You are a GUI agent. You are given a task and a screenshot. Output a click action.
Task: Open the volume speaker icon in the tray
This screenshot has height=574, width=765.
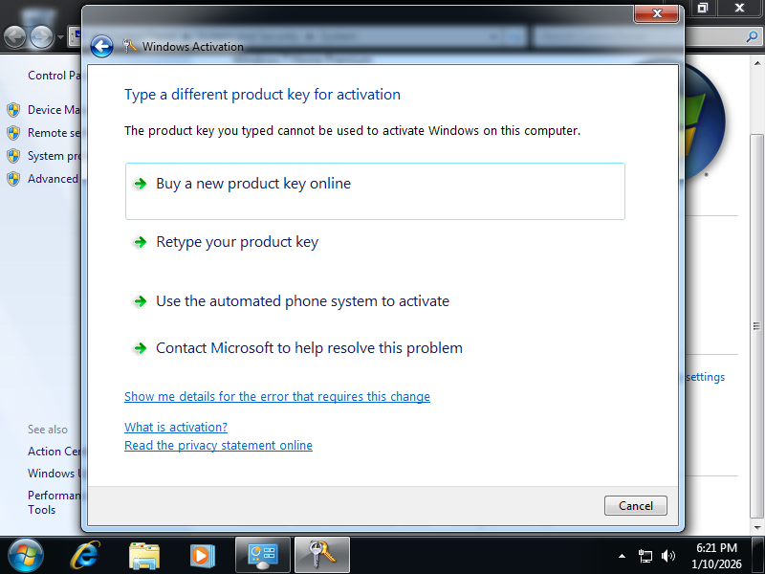(667, 556)
